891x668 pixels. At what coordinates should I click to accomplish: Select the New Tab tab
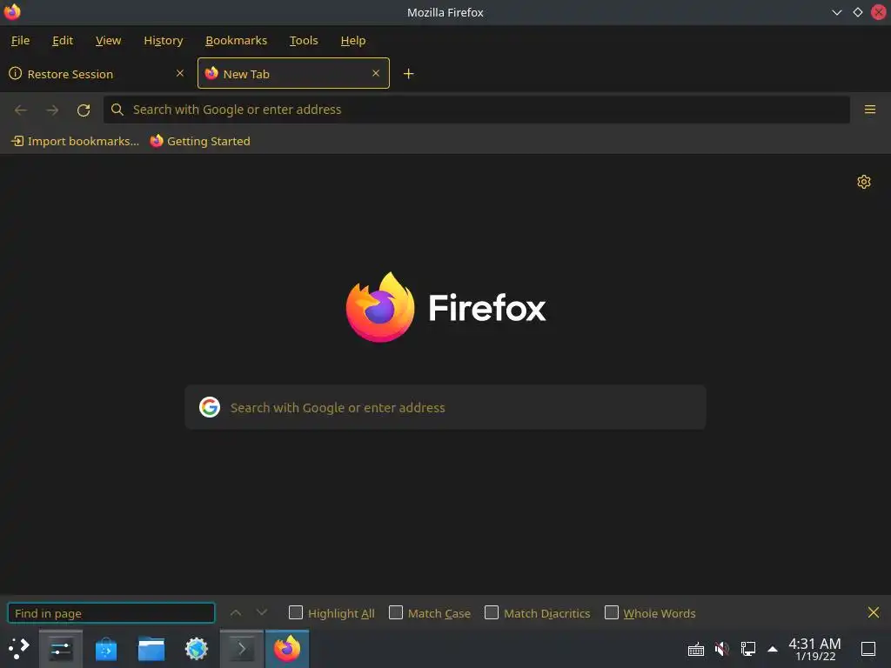[293, 73]
